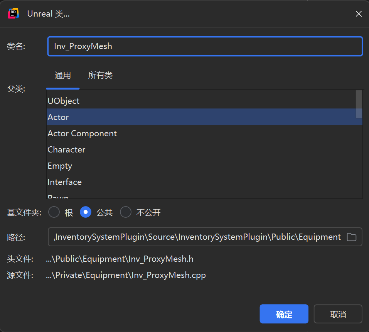369x332 pixels.
Task: Open folder browser icon in path field
Action: pos(351,237)
